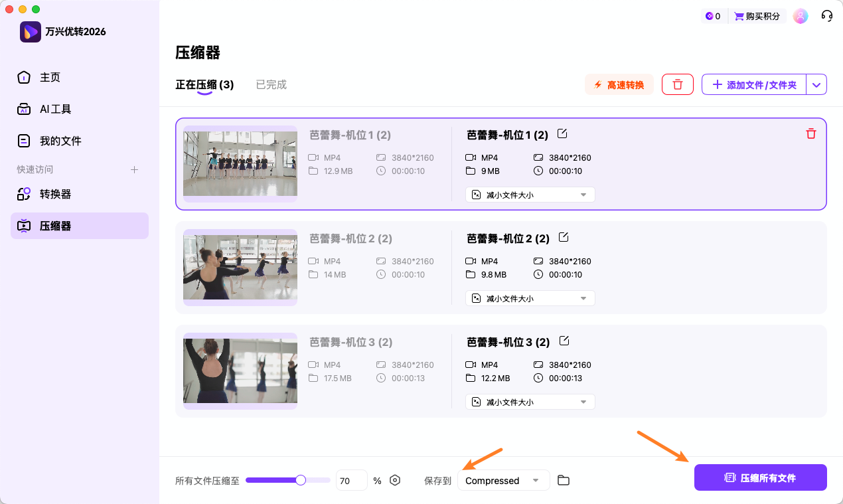Expand the Compressed save location dropdown
The height and width of the screenshot is (504, 843).
tap(503, 479)
